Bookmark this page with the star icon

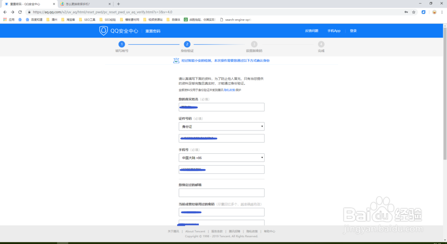[x=413, y=12]
